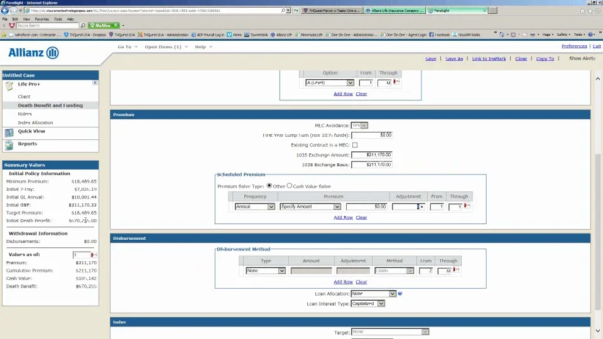Click the page vertical scrollbar down arrow
Image resolution: width=603 pixels, height=339 pixels.
click(597, 331)
